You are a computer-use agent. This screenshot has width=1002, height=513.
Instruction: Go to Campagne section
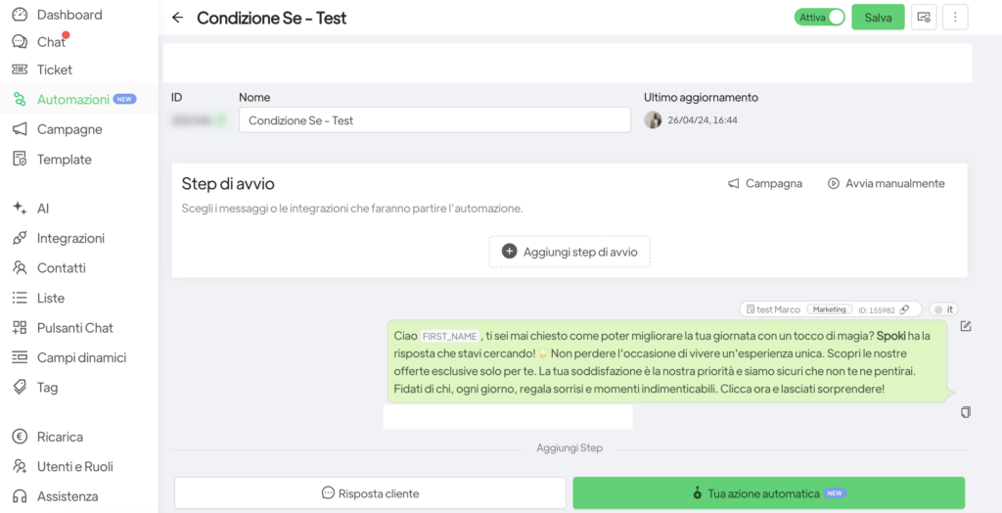[x=68, y=129]
